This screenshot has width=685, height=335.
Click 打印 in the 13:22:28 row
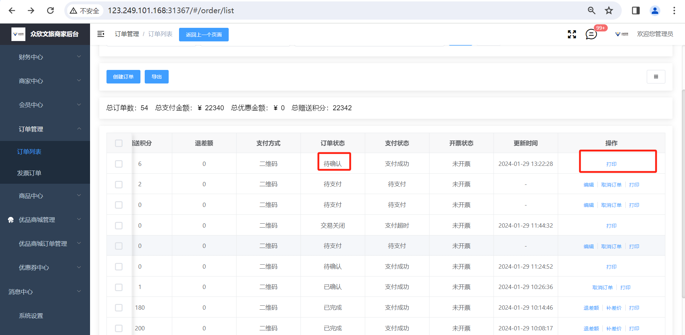(x=611, y=164)
